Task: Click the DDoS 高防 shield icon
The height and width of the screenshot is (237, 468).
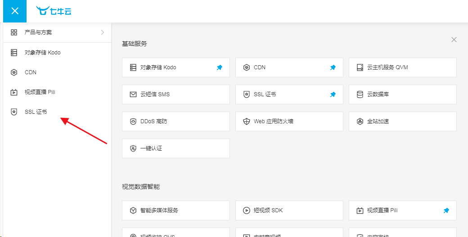Action: tap(133, 121)
